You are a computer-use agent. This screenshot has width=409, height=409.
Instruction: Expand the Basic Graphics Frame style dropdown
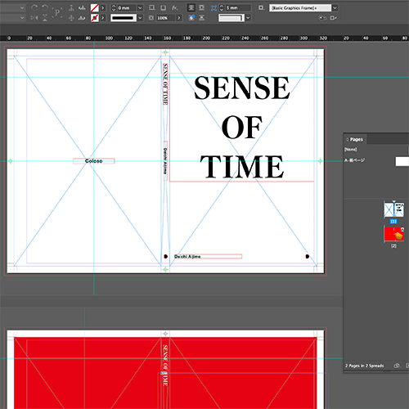335,8
